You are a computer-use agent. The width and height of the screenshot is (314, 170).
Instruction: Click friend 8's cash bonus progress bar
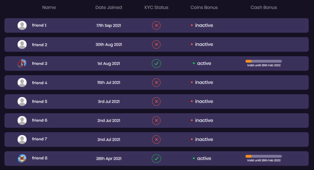pos(263,156)
